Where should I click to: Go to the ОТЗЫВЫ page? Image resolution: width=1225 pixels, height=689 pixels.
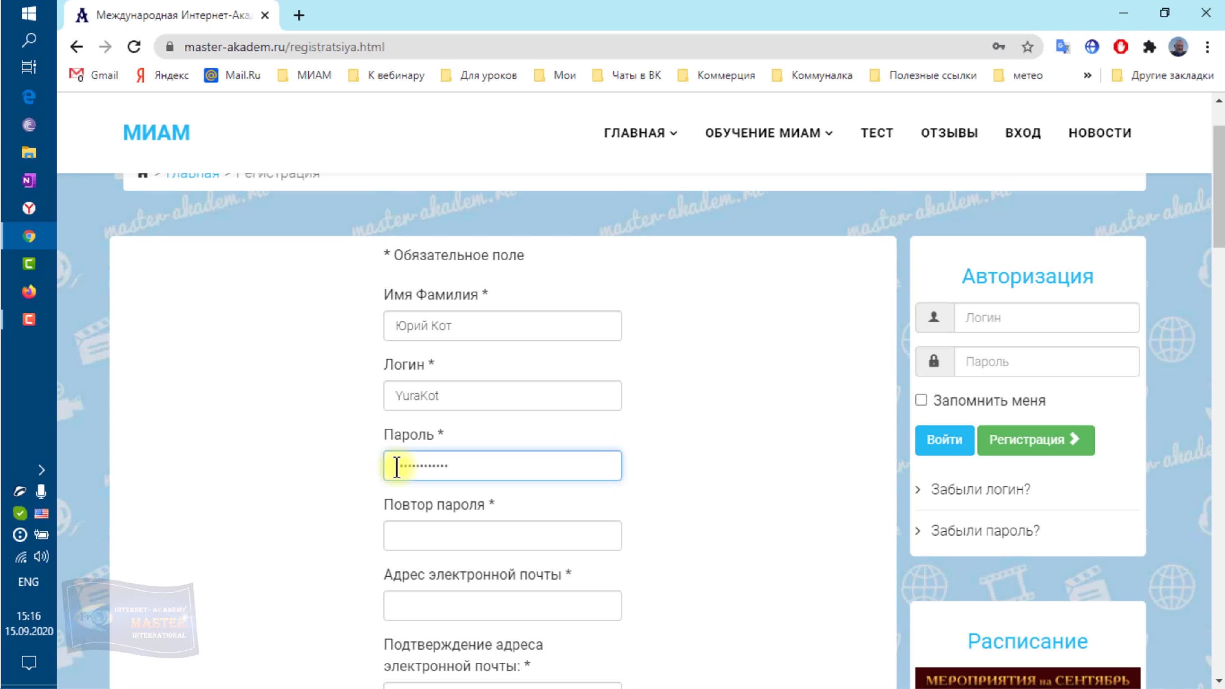(949, 133)
